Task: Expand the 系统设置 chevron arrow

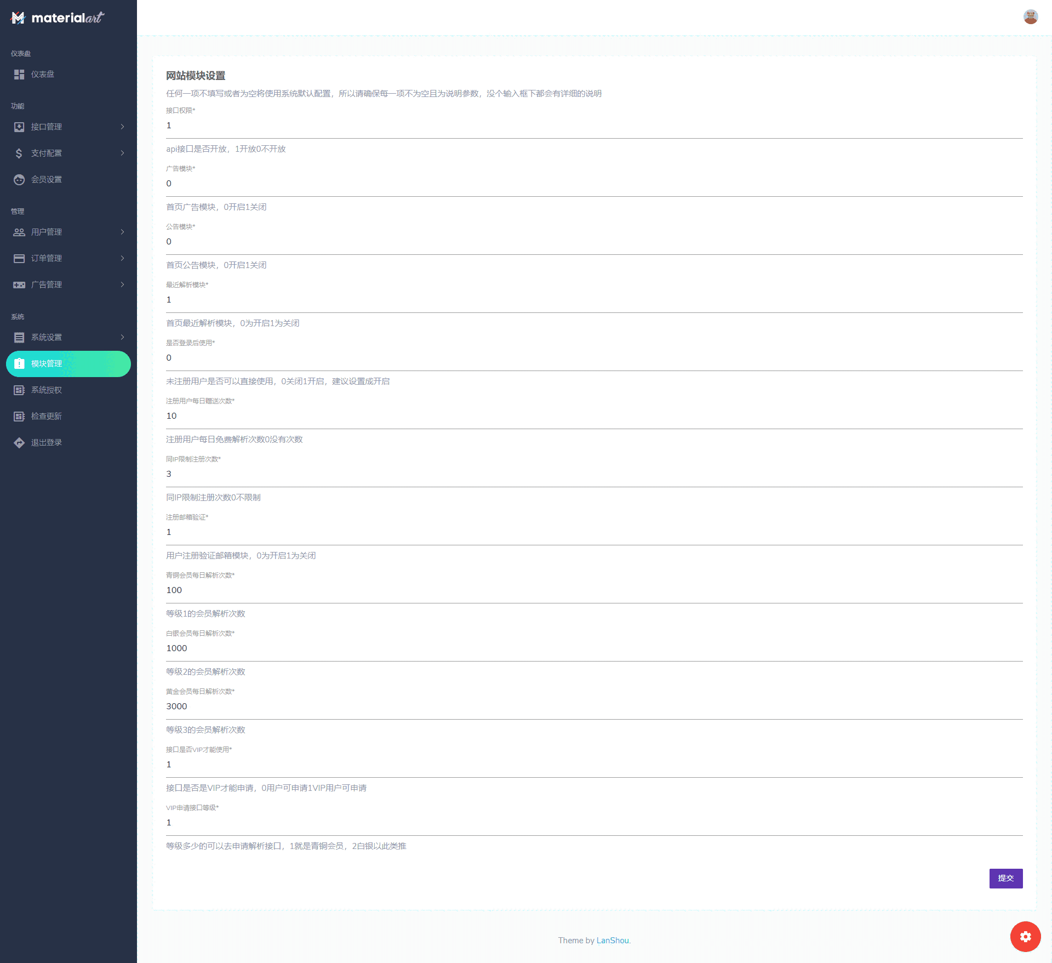Action: click(122, 338)
